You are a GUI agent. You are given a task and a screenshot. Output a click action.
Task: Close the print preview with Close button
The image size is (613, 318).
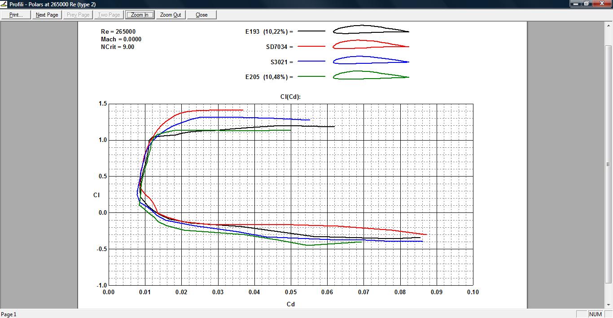coord(201,15)
